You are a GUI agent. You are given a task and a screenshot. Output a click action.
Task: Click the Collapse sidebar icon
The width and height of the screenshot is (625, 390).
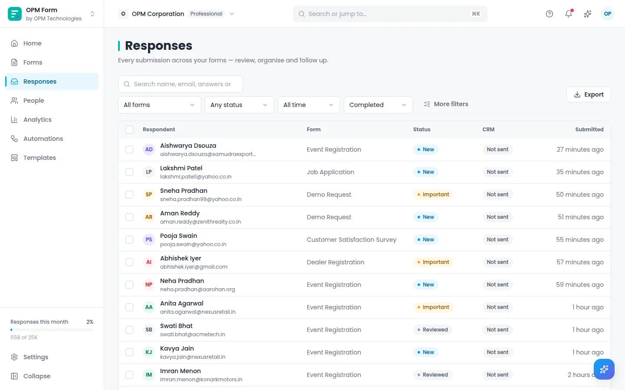tap(14, 376)
